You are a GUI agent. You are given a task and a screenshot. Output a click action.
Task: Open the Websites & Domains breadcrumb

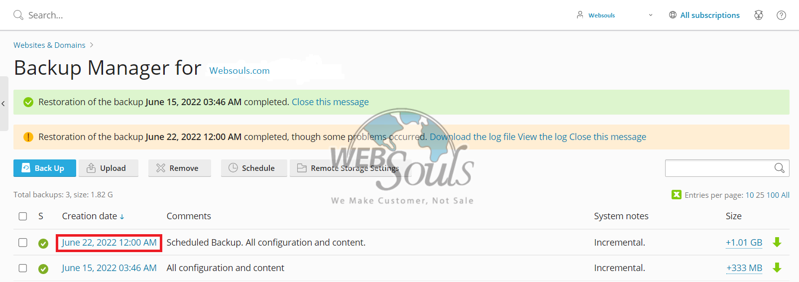[x=49, y=45]
